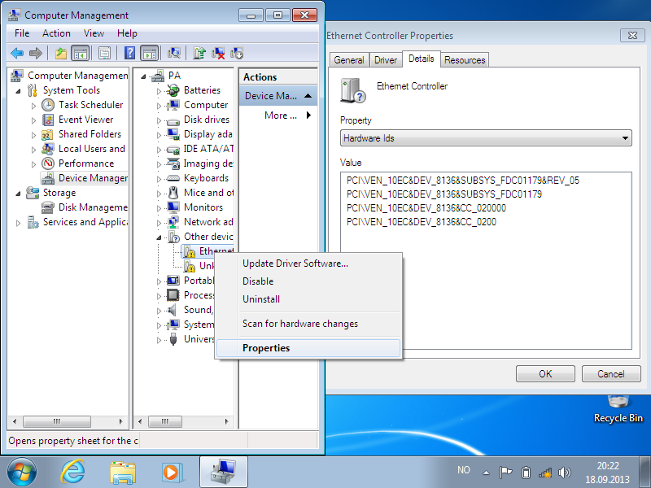
Task: Open the Recycle Bin on desktop
Action: pyautogui.click(x=618, y=409)
